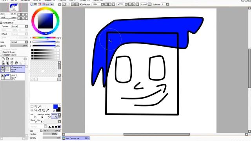Show the color wheel panel
Screen dimensions: 251x141
click(x=31, y=4)
